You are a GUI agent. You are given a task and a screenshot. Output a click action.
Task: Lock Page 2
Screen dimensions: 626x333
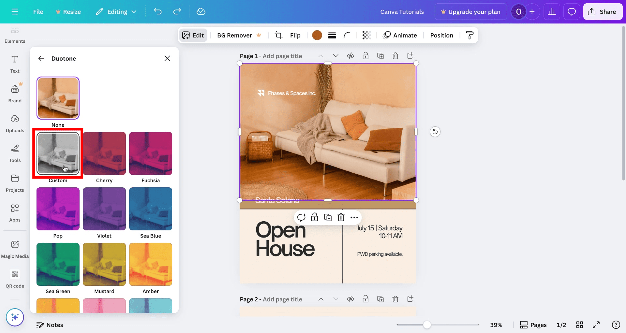[x=365, y=299]
